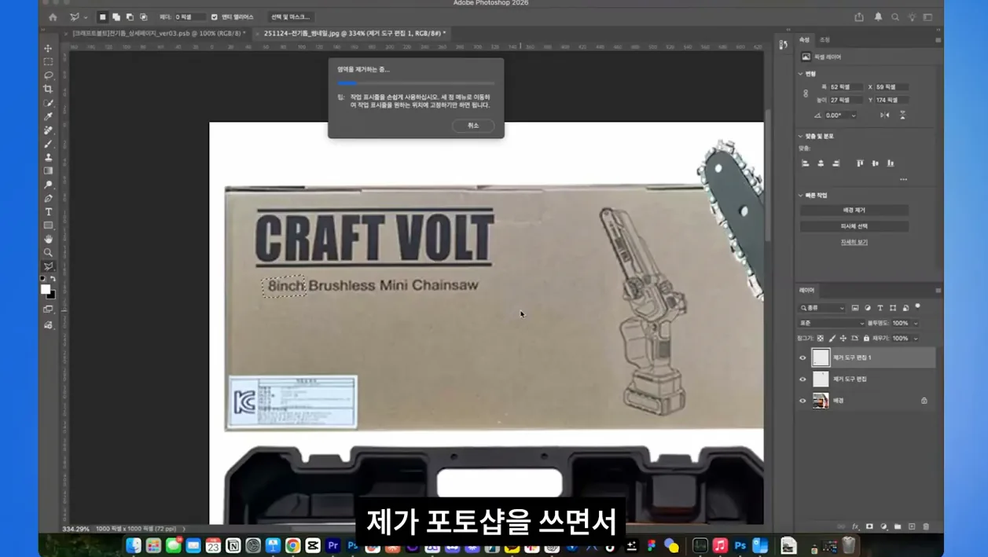
Task: Open the Search icon in top bar
Action: [x=895, y=16]
